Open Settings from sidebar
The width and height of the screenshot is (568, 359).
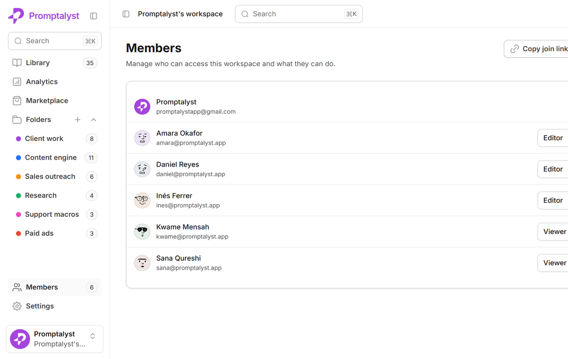coord(55,306)
